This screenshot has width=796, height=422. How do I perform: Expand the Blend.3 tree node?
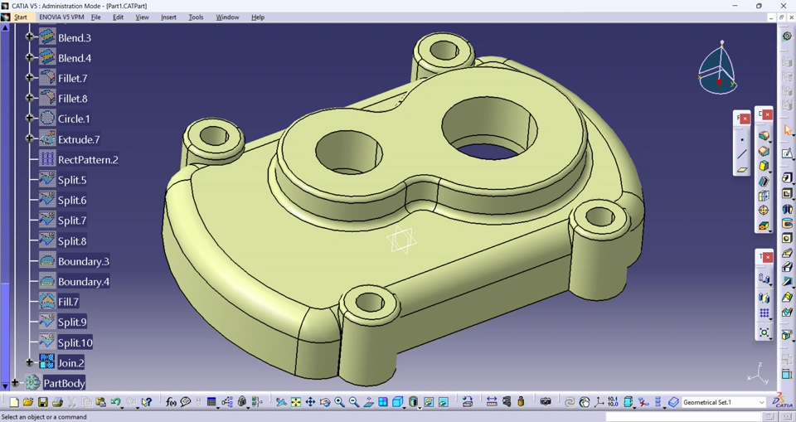coord(30,36)
